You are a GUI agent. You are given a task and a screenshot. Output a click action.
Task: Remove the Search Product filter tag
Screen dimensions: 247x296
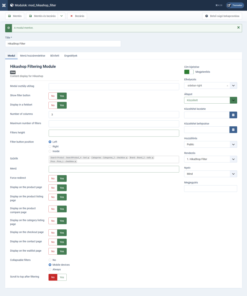[x=88, y=158]
